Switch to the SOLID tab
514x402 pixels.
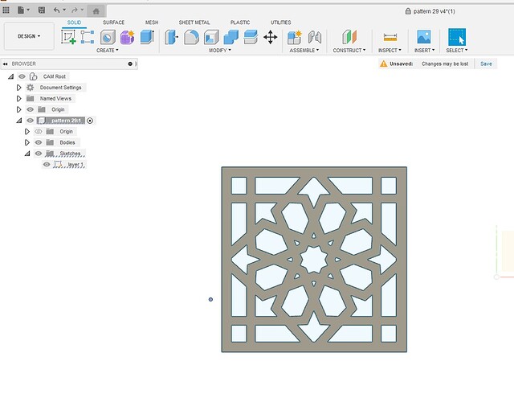[x=74, y=23]
